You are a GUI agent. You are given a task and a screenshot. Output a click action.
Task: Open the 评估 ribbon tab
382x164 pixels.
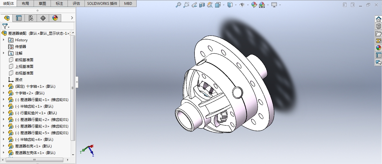point(77,4)
